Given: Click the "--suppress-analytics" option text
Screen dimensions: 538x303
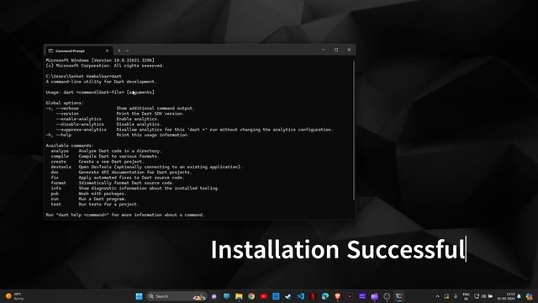Looking at the screenshot, I should pos(82,130).
